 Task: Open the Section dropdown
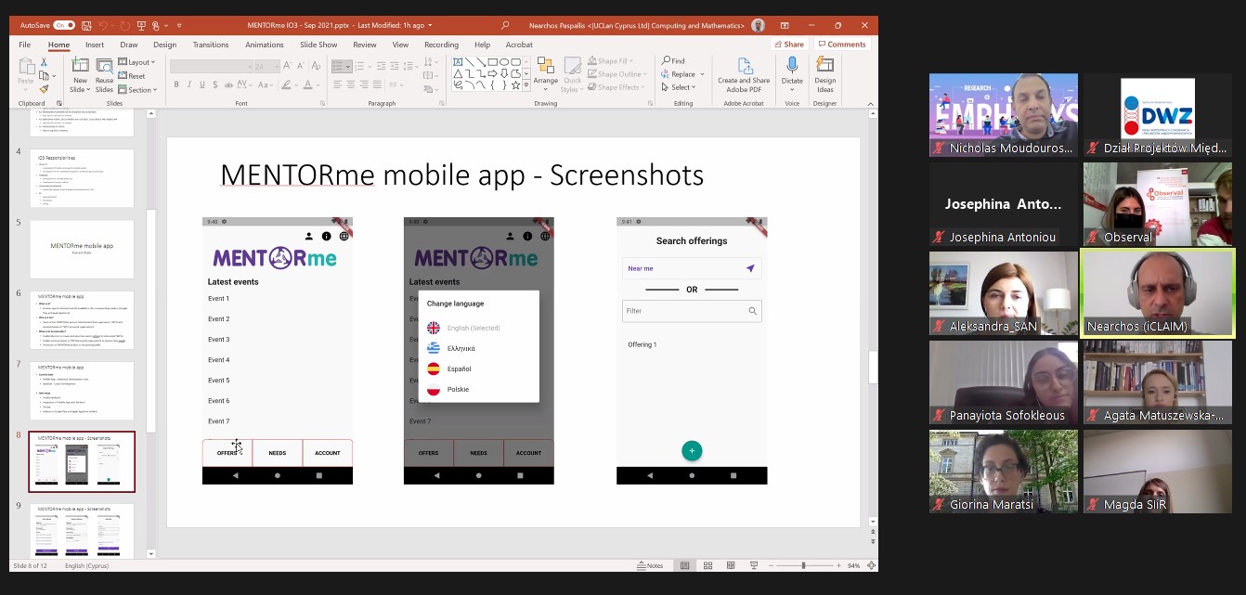coord(137,90)
